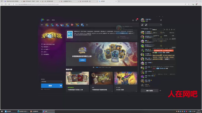Open the first friend in the favorites list

tap(147, 33)
